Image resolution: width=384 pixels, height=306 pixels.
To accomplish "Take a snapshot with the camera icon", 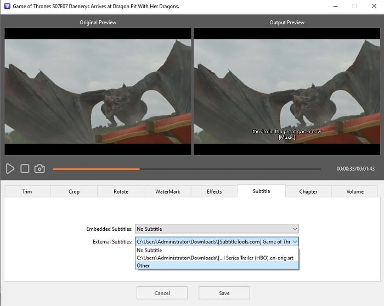I will (39, 168).
